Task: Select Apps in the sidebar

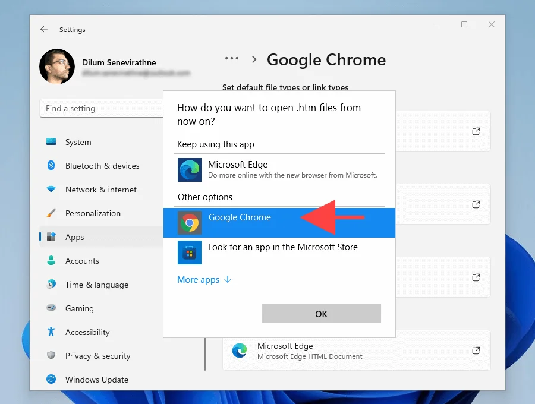Action: coord(74,237)
